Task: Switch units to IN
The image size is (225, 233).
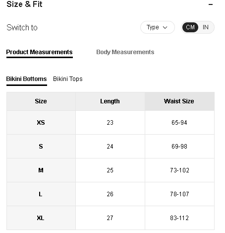Action: tap(206, 27)
